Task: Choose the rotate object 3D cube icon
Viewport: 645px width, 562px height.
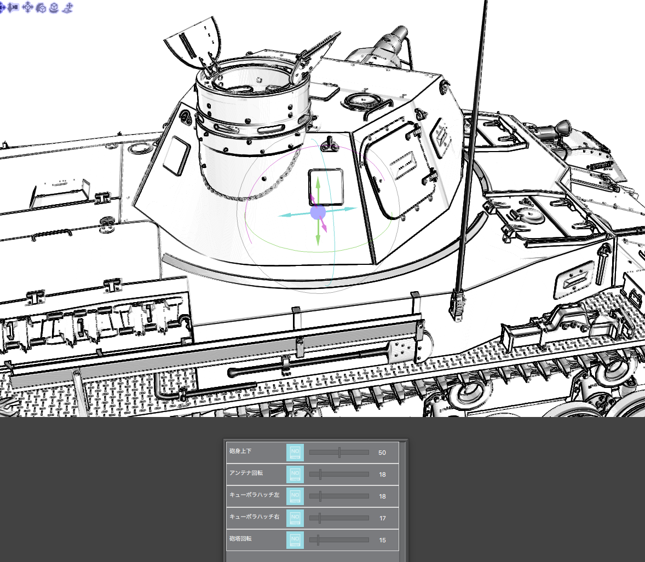Action: click(x=41, y=8)
